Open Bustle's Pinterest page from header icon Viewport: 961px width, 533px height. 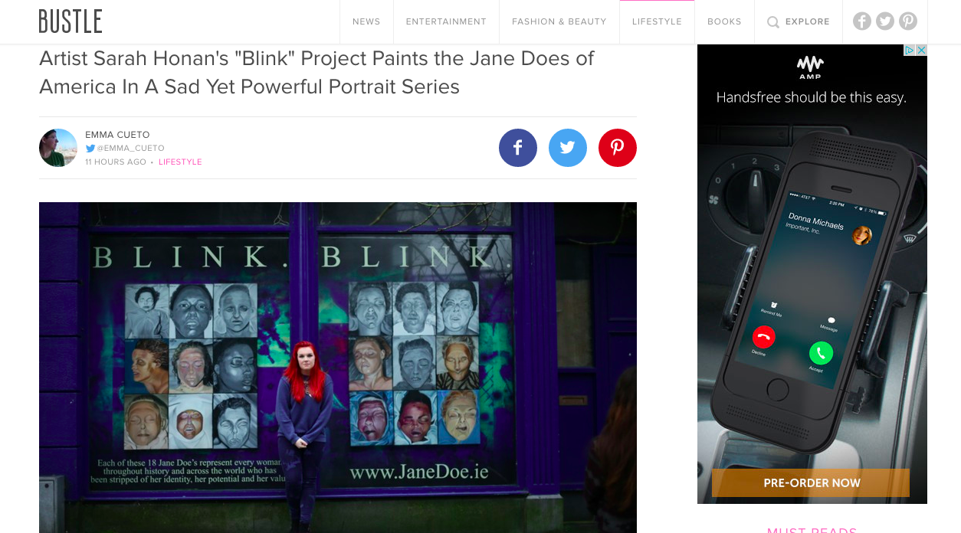click(x=908, y=21)
